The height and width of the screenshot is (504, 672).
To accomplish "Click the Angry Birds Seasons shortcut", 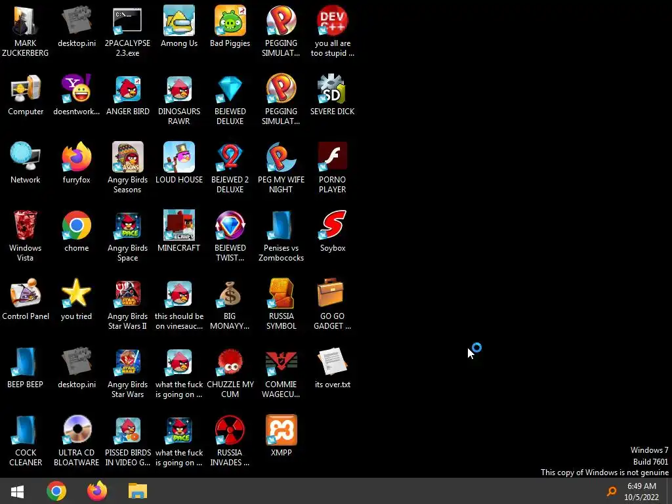I will [x=128, y=157].
